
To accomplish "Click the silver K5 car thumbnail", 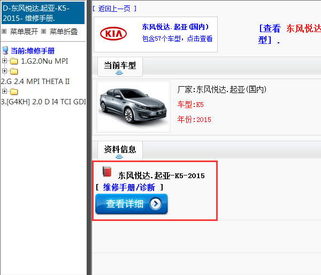I will 133,106.
